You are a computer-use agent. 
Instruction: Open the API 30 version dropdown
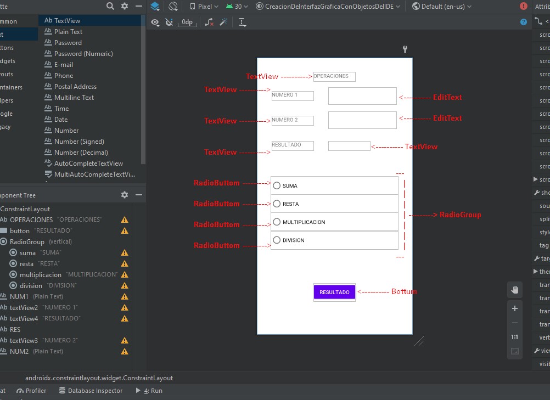coord(237,7)
